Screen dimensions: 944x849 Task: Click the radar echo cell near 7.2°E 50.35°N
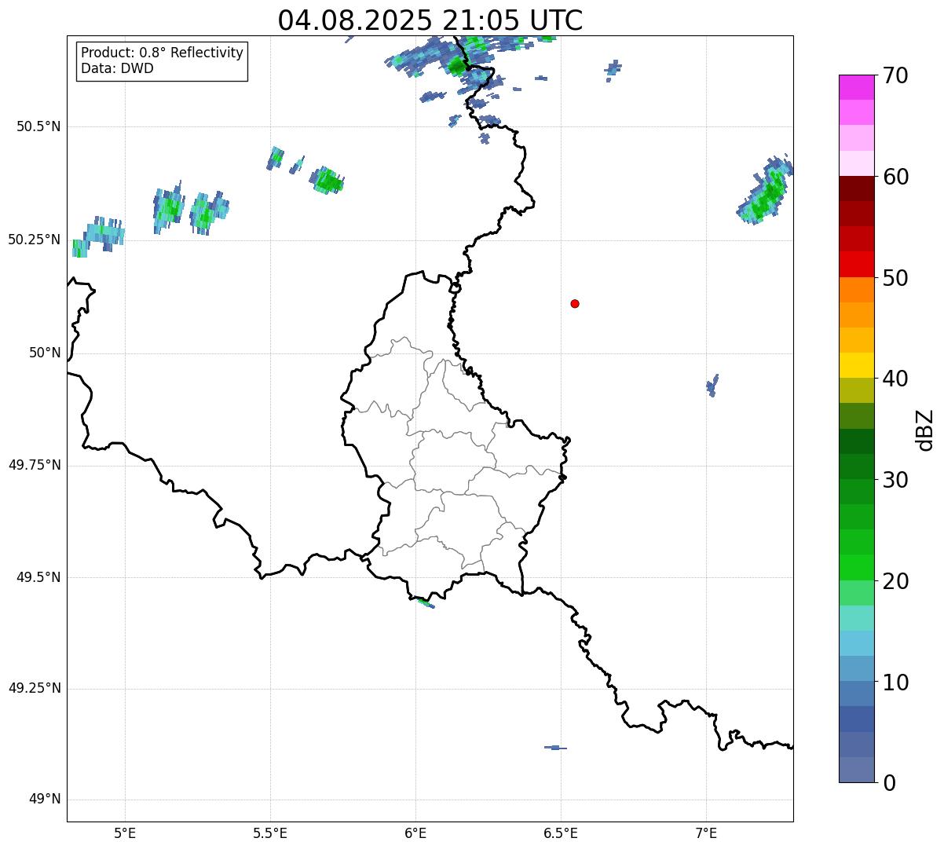click(766, 190)
